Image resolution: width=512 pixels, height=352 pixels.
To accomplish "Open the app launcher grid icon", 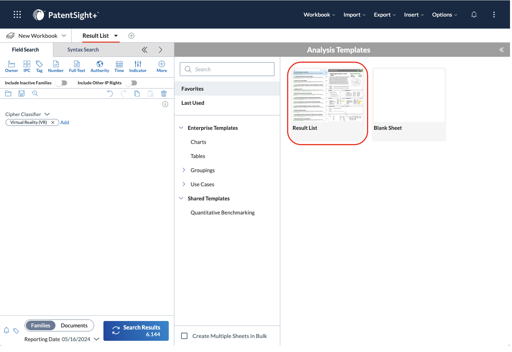I will (17, 15).
